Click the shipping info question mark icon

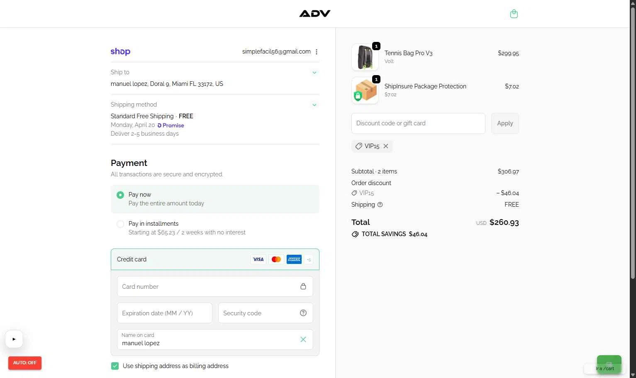tap(380, 205)
